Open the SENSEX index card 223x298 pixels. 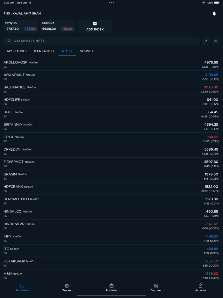[58, 26]
